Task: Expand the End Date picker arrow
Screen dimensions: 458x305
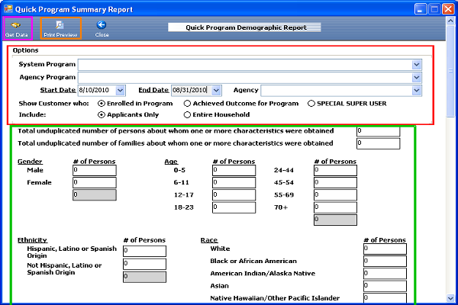Action: tap(216, 90)
